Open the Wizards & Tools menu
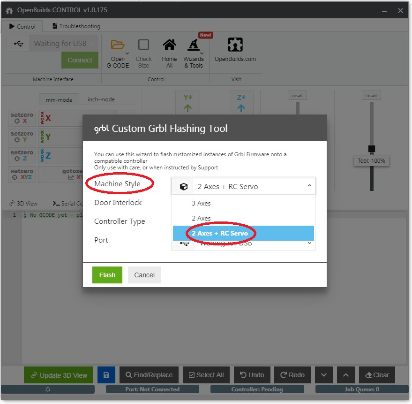The image size is (412, 404). pyautogui.click(x=194, y=45)
